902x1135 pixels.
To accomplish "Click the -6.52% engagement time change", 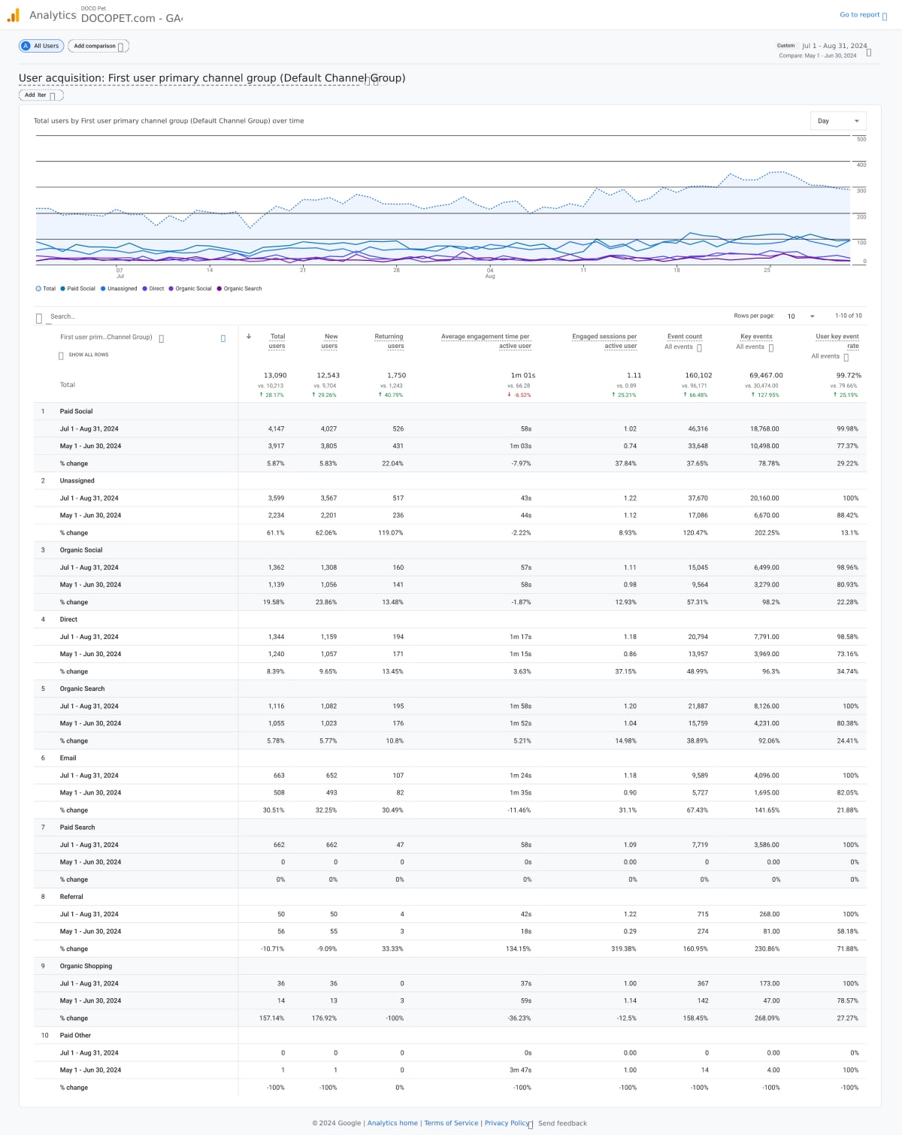I will click(519, 395).
